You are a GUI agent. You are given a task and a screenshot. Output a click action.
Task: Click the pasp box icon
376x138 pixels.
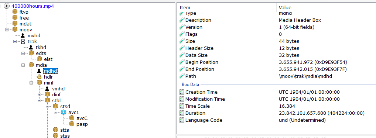click(x=72, y=124)
